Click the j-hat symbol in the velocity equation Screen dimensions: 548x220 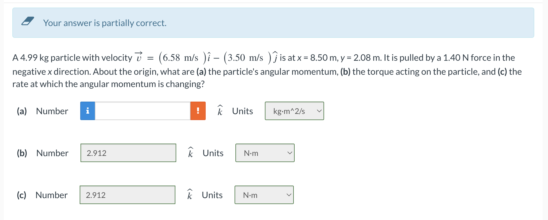click(x=276, y=57)
